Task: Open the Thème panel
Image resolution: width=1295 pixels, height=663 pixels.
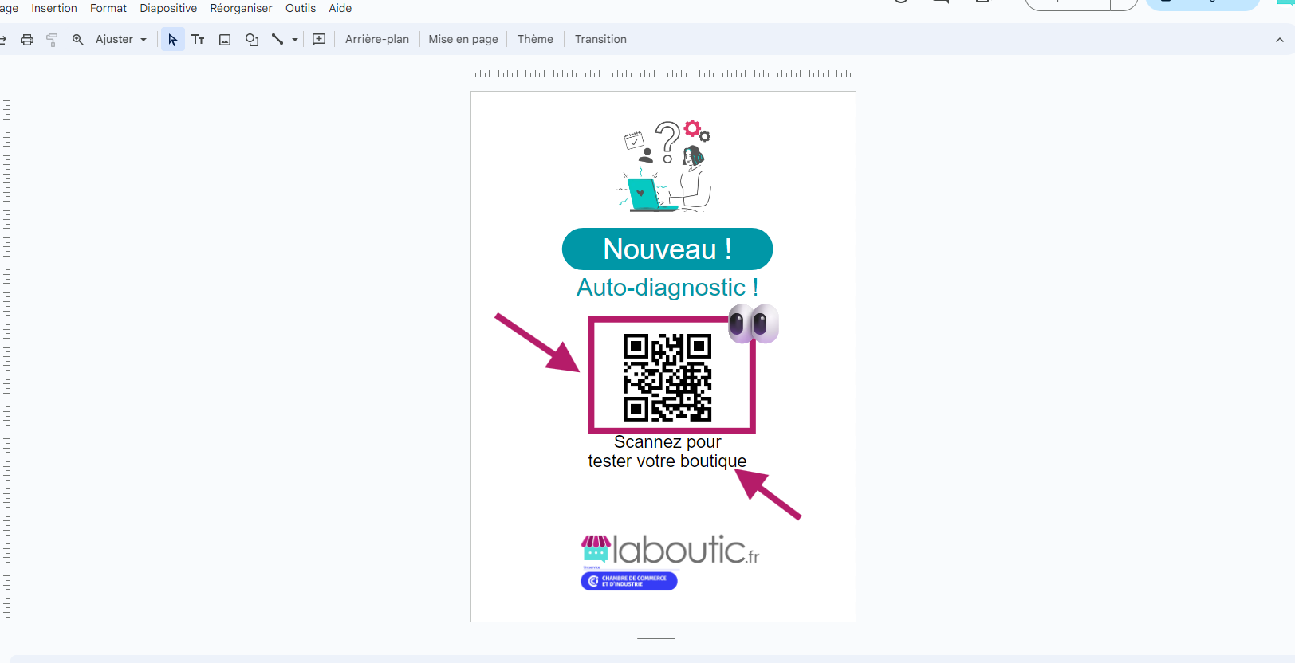Action: (535, 39)
